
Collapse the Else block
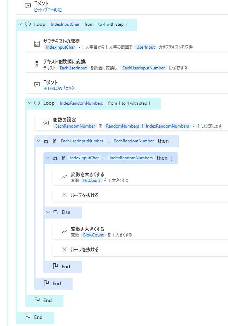[x=48, y=212]
